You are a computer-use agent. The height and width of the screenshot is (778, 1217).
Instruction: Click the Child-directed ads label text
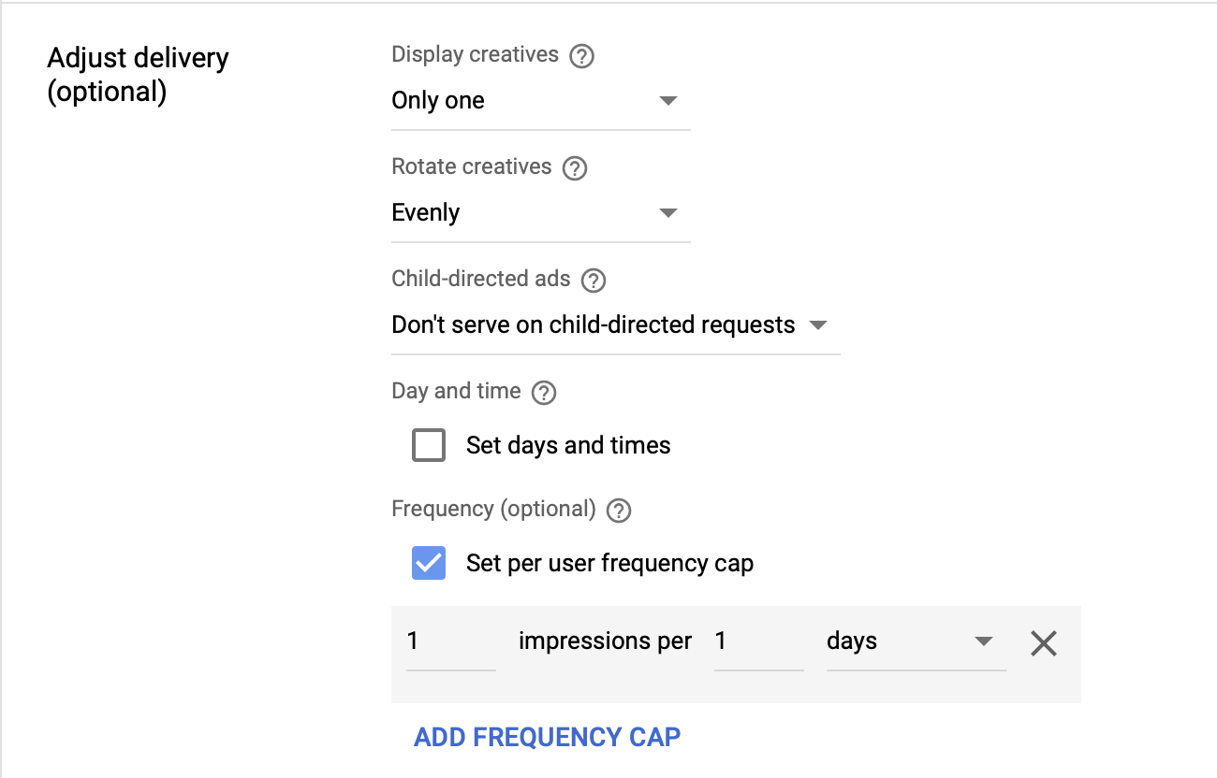[x=480, y=279]
